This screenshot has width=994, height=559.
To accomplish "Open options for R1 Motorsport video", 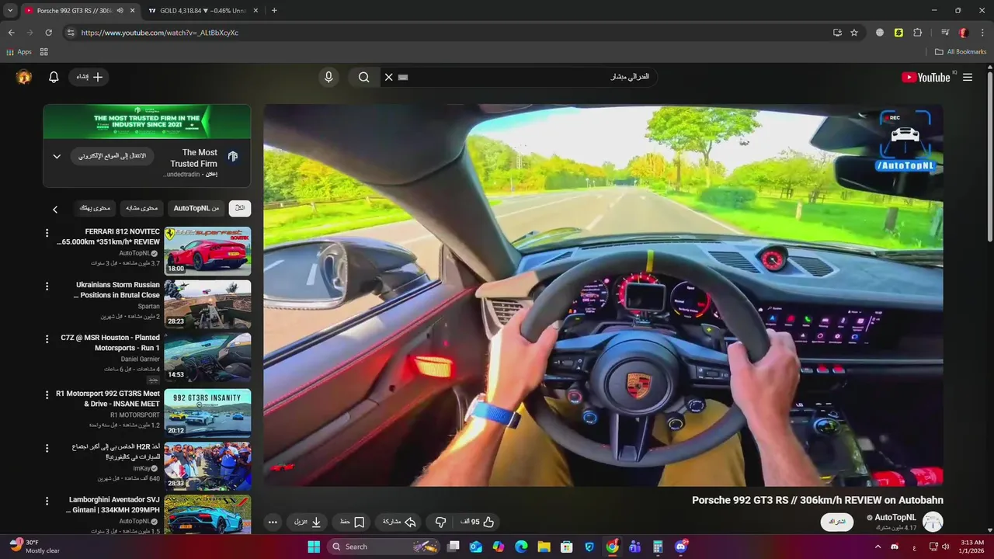I will pyautogui.click(x=47, y=395).
